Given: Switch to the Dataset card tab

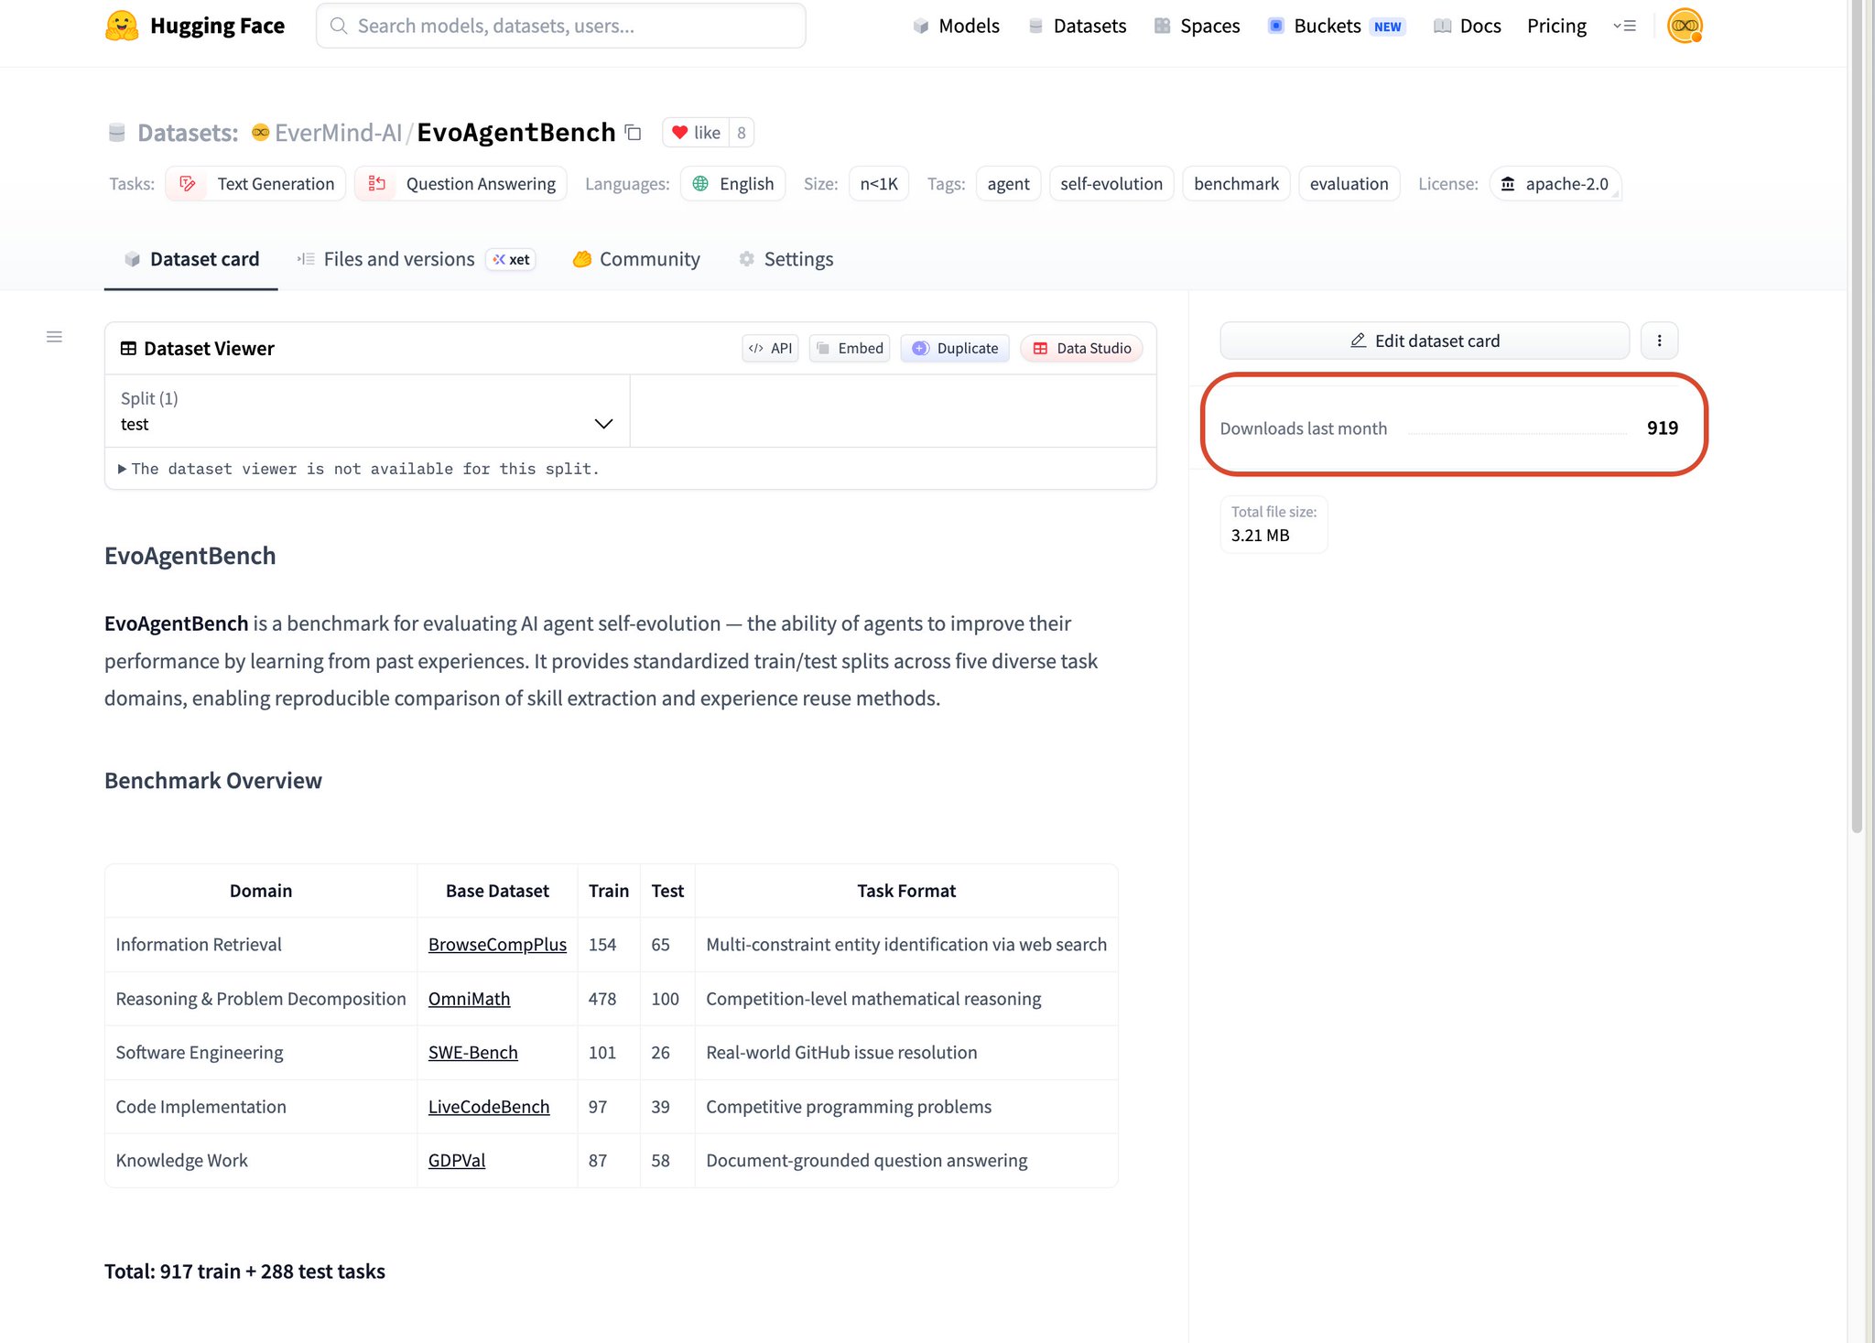Looking at the screenshot, I should [x=191, y=259].
